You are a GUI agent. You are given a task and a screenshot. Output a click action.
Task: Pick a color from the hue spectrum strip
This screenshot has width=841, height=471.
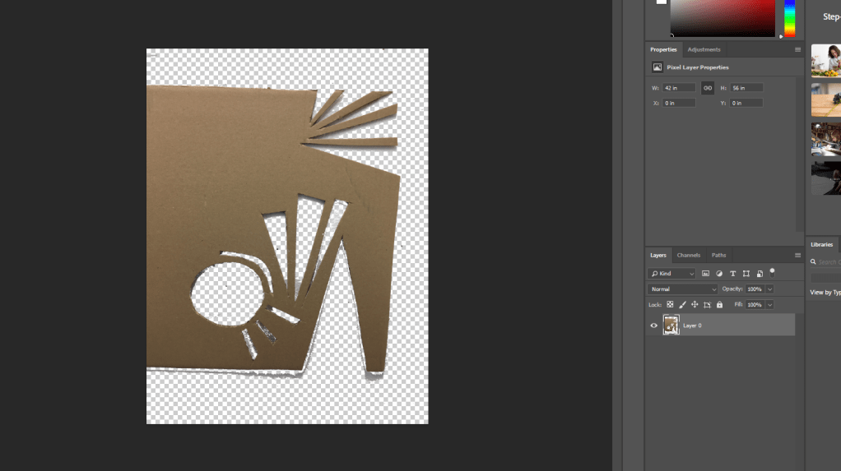(x=789, y=18)
